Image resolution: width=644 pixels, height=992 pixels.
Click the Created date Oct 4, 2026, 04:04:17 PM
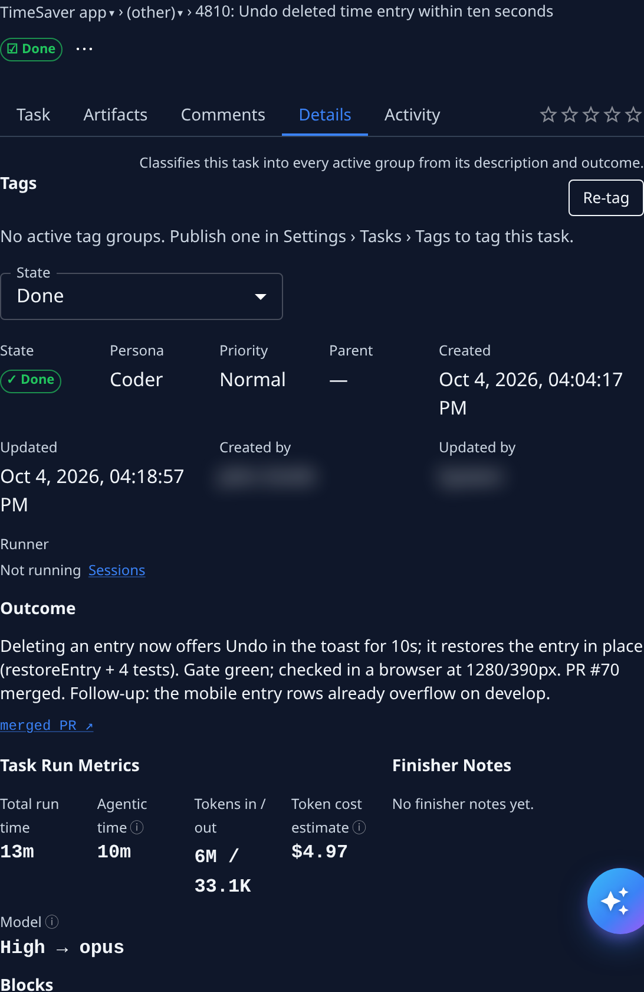tap(531, 394)
